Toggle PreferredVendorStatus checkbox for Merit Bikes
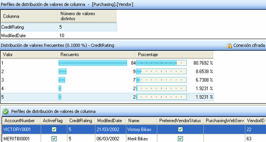 point(180,139)
